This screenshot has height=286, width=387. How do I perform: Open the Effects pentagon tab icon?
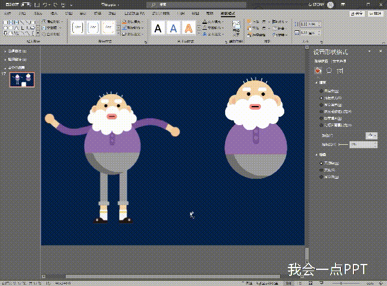(328, 71)
